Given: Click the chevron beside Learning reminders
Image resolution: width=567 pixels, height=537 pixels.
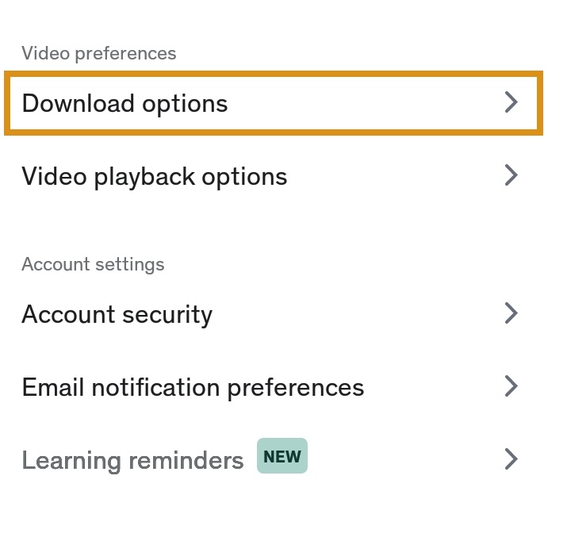Looking at the screenshot, I should click(x=511, y=458).
